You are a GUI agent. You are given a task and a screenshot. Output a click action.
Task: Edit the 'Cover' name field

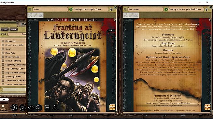tap(50, 9)
